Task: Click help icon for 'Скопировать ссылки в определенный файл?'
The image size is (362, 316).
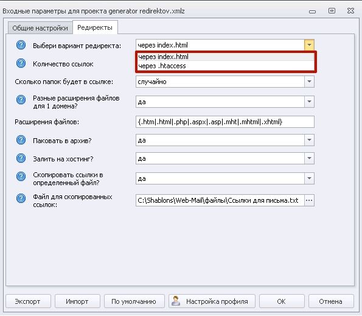Action: 21,177
